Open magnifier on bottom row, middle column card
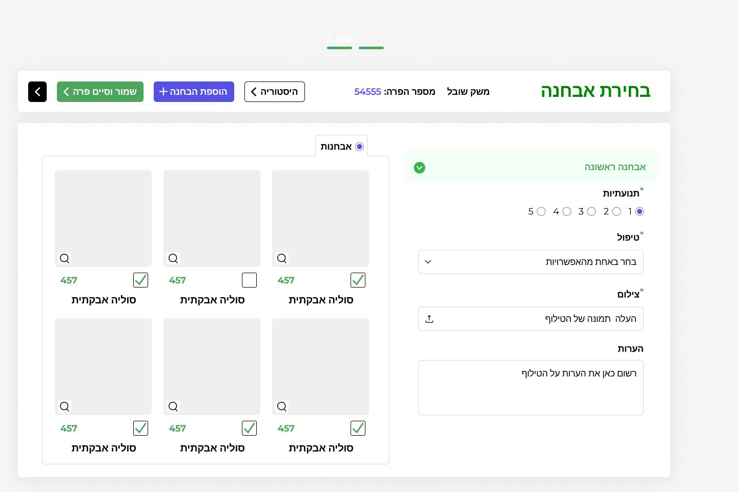Image resolution: width=738 pixels, height=492 pixels. (173, 406)
